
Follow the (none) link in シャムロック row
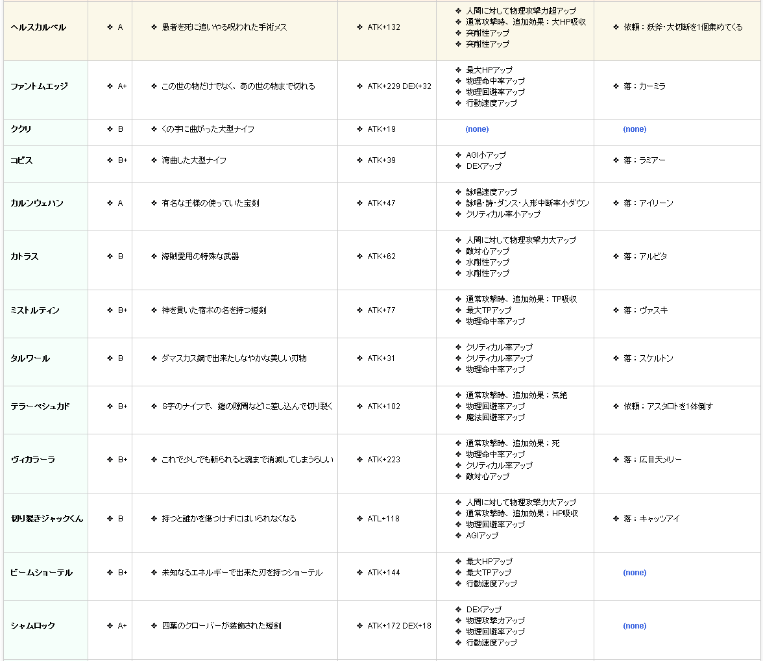(635, 626)
